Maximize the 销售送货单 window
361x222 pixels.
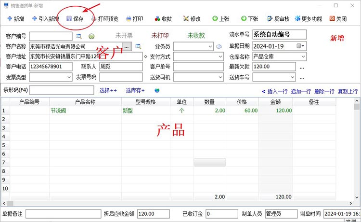coord(336,5)
